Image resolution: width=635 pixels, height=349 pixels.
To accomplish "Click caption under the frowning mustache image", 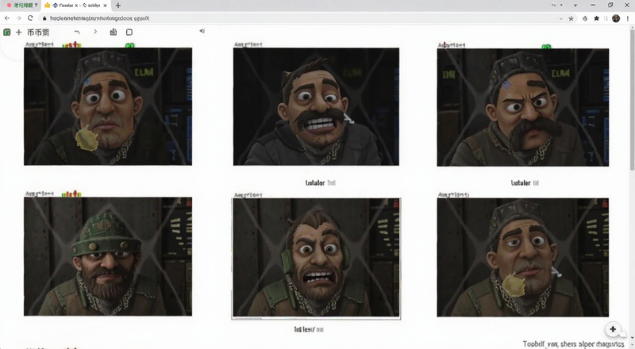I will [525, 183].
